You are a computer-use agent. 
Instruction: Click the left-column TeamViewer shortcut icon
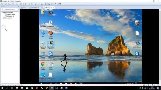51,55
